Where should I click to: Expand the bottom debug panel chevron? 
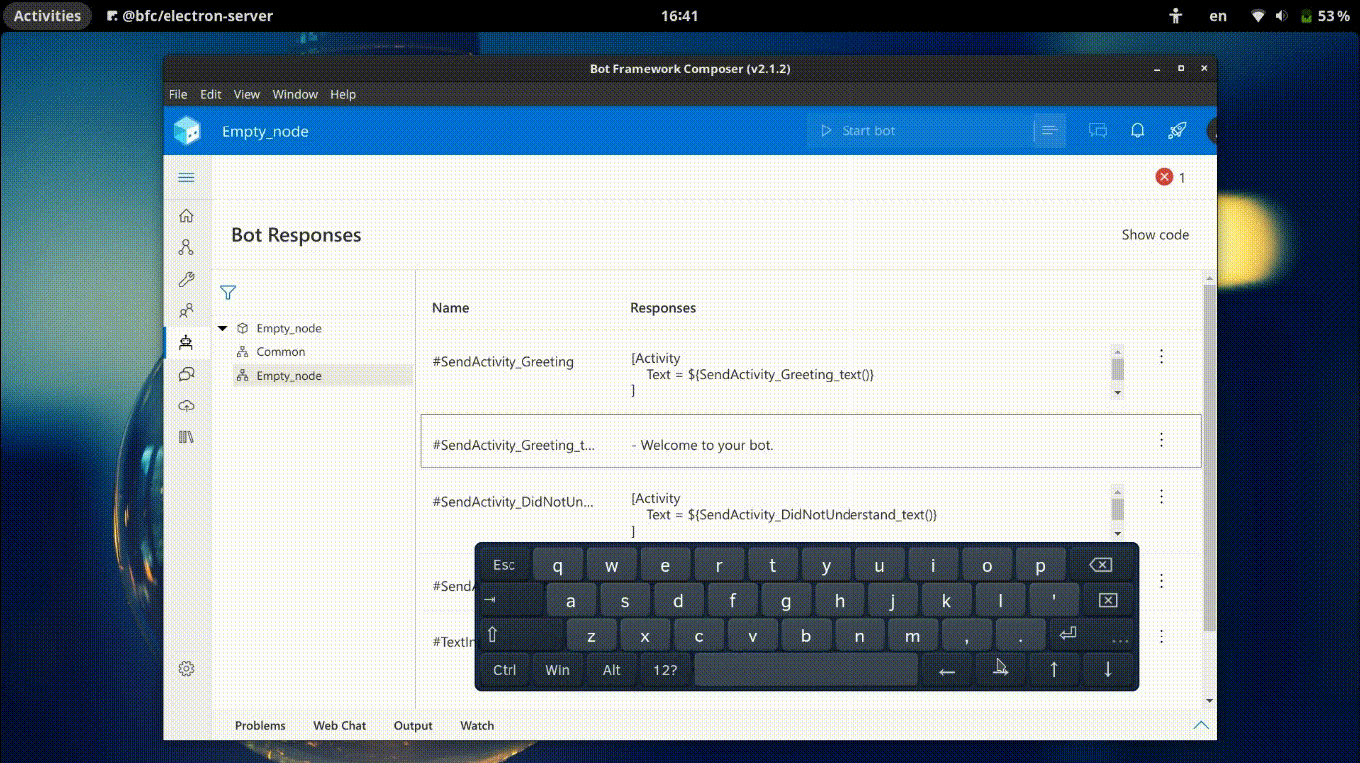1201,725
